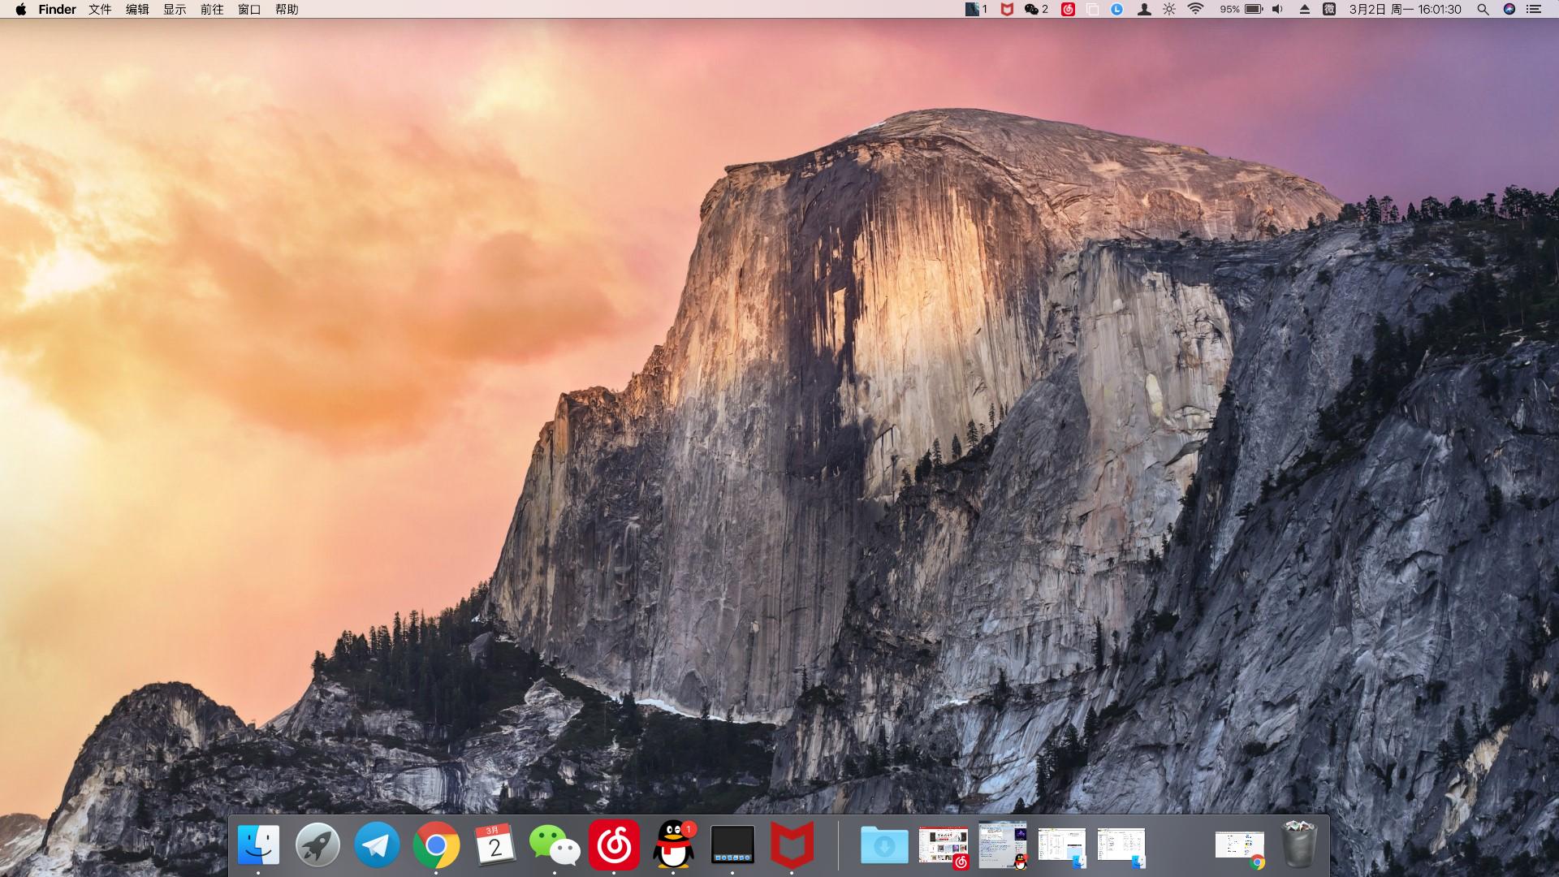Open NetEase Cloud Music from the Dock
This screenshot has width=1559, height=877.
pyautogui.click(x=615, y=845)
